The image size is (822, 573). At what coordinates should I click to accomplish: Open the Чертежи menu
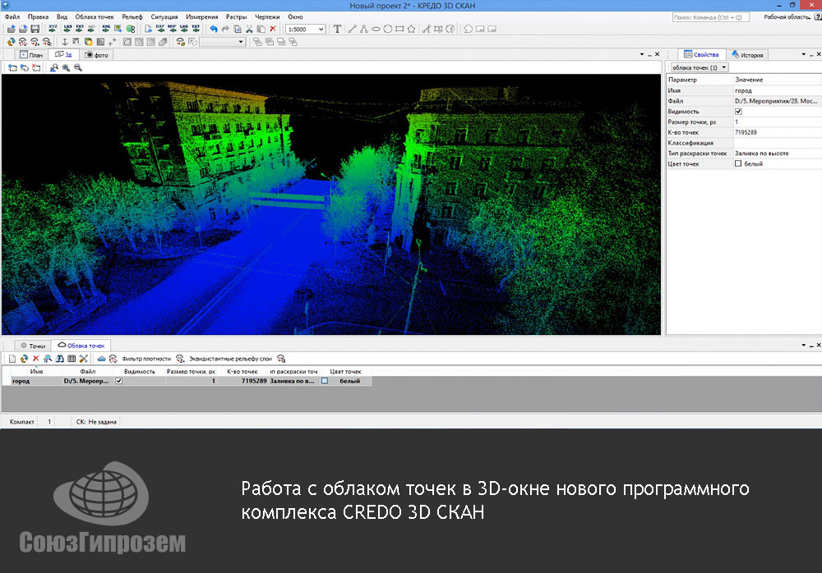pyautogui.click(x=267, y=16)
